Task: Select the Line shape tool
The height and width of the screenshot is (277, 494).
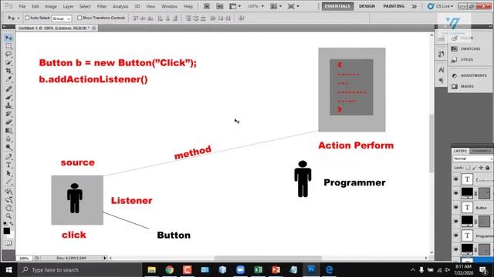Action: [8, 182]
